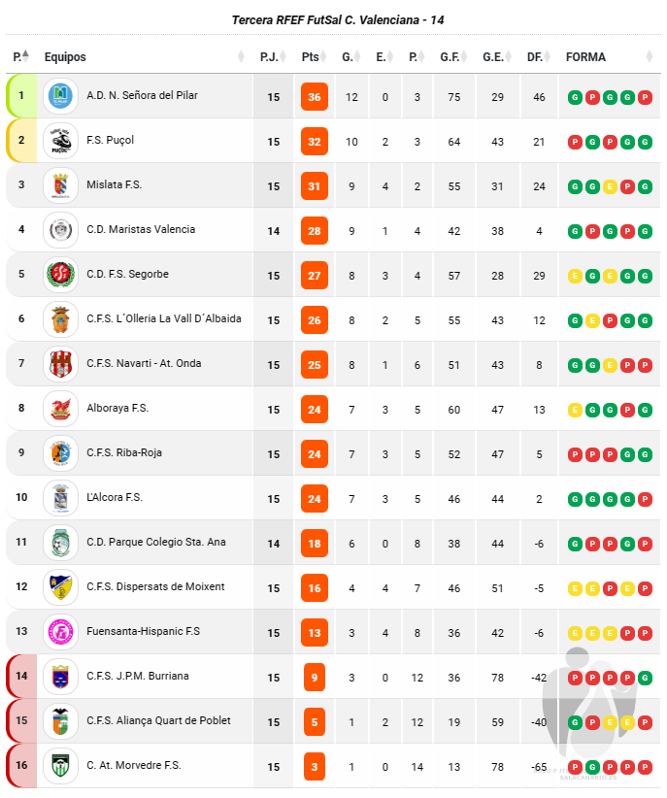Viewport: 667px width, 798px height.
Task: Click the C.F.S. Dispersats de Moixent name
Action: 155,586
